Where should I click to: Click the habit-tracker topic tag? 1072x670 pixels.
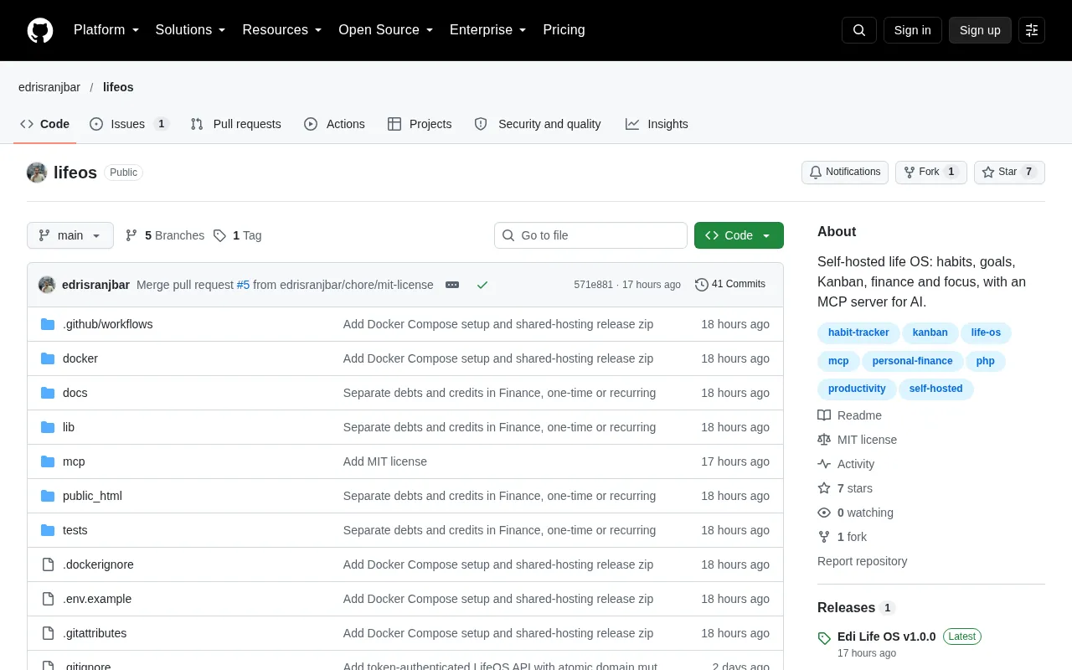tap(858, 332)
